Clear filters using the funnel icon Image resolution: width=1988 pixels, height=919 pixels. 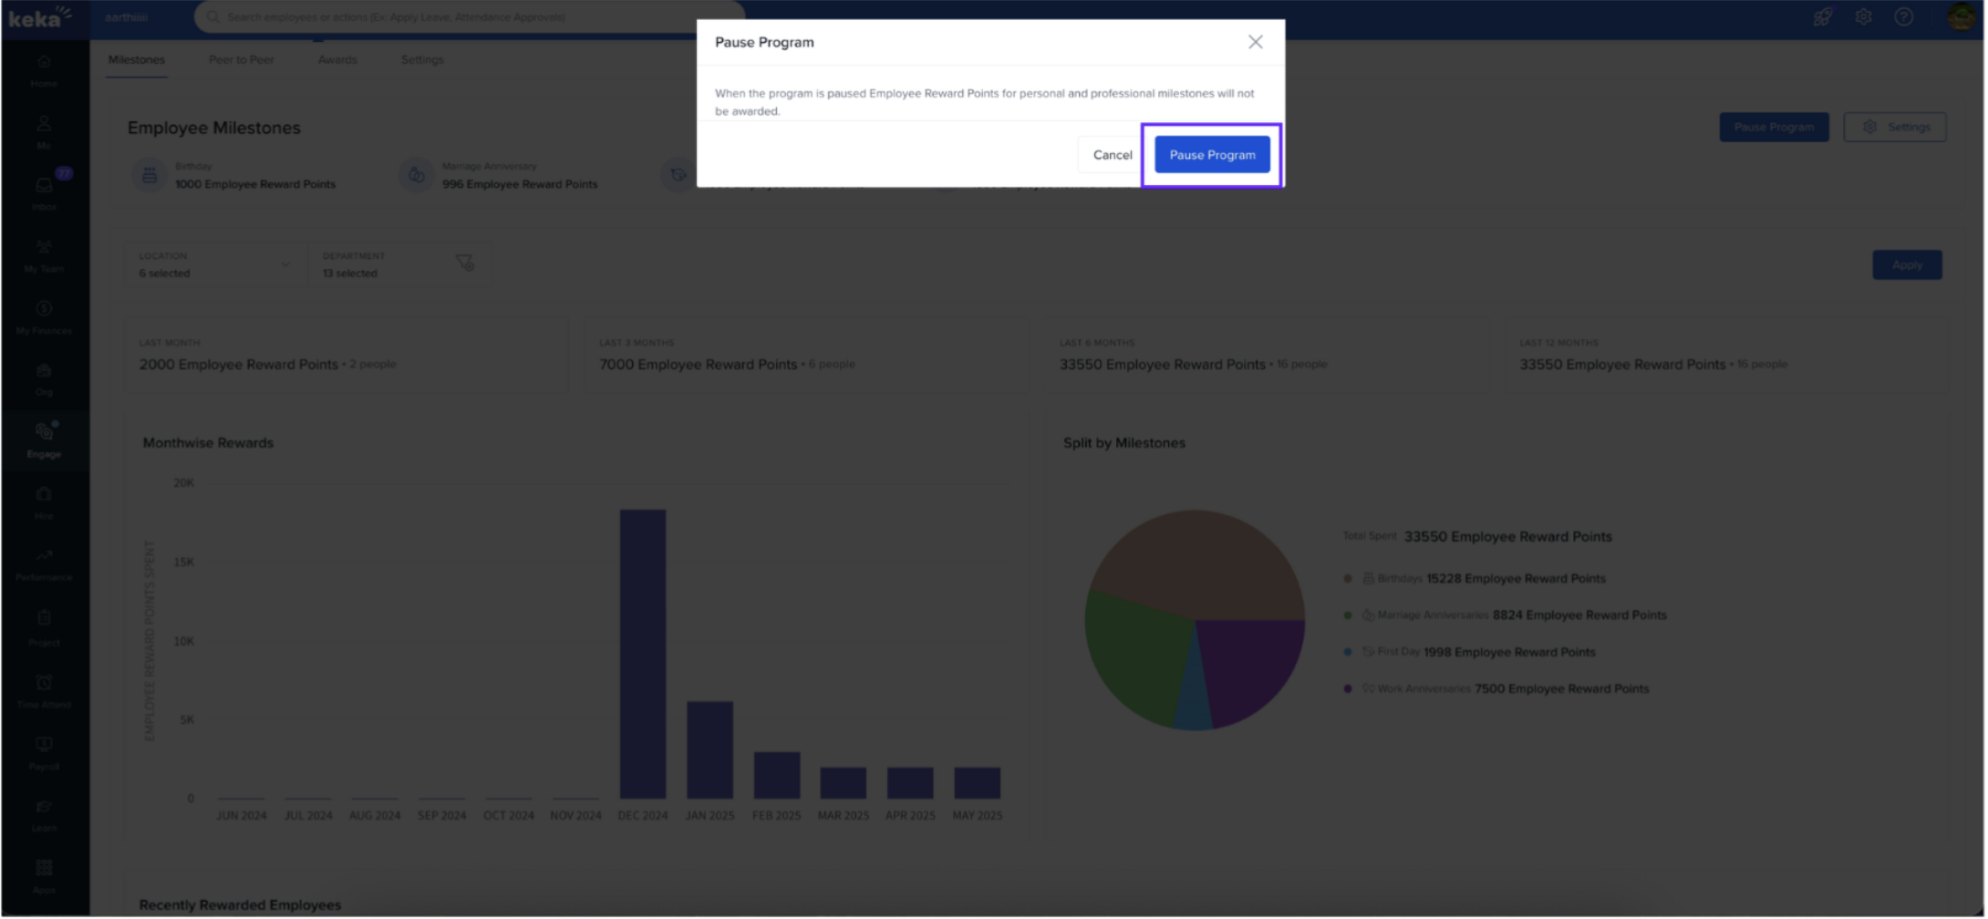[x=464, y=263]
